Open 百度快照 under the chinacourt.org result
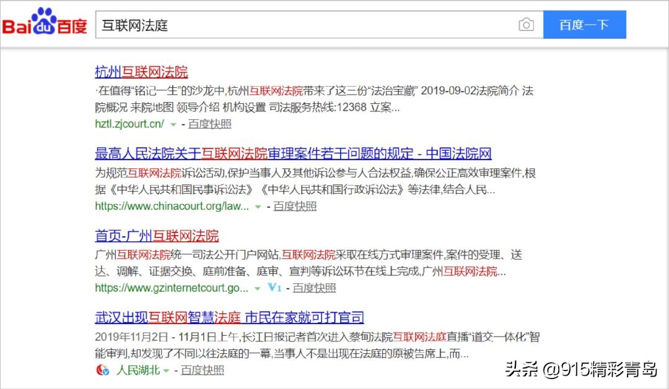669x389 pixels. 296,206
